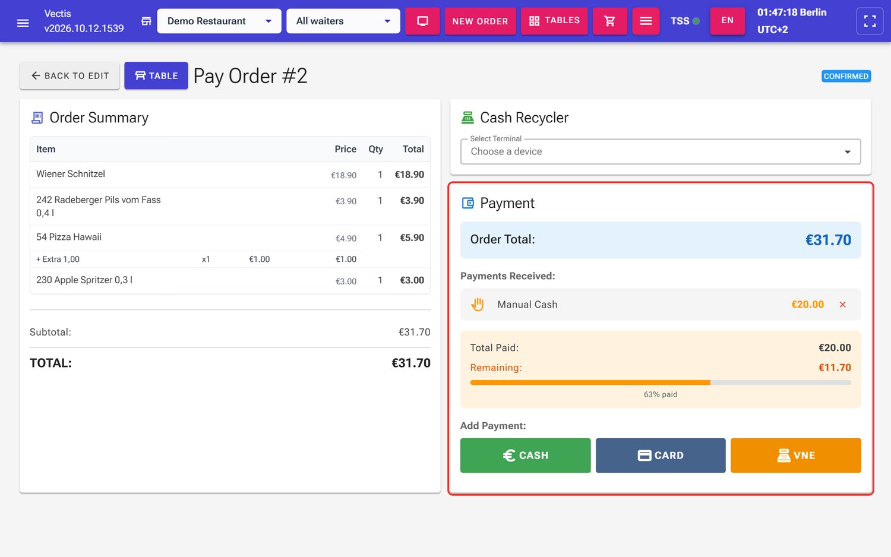
Task: Go to the TABLES view
Action: coord(554,21)
